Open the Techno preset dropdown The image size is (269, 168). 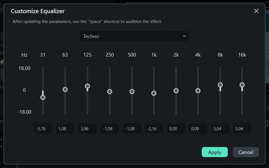[x=134, y=36]
